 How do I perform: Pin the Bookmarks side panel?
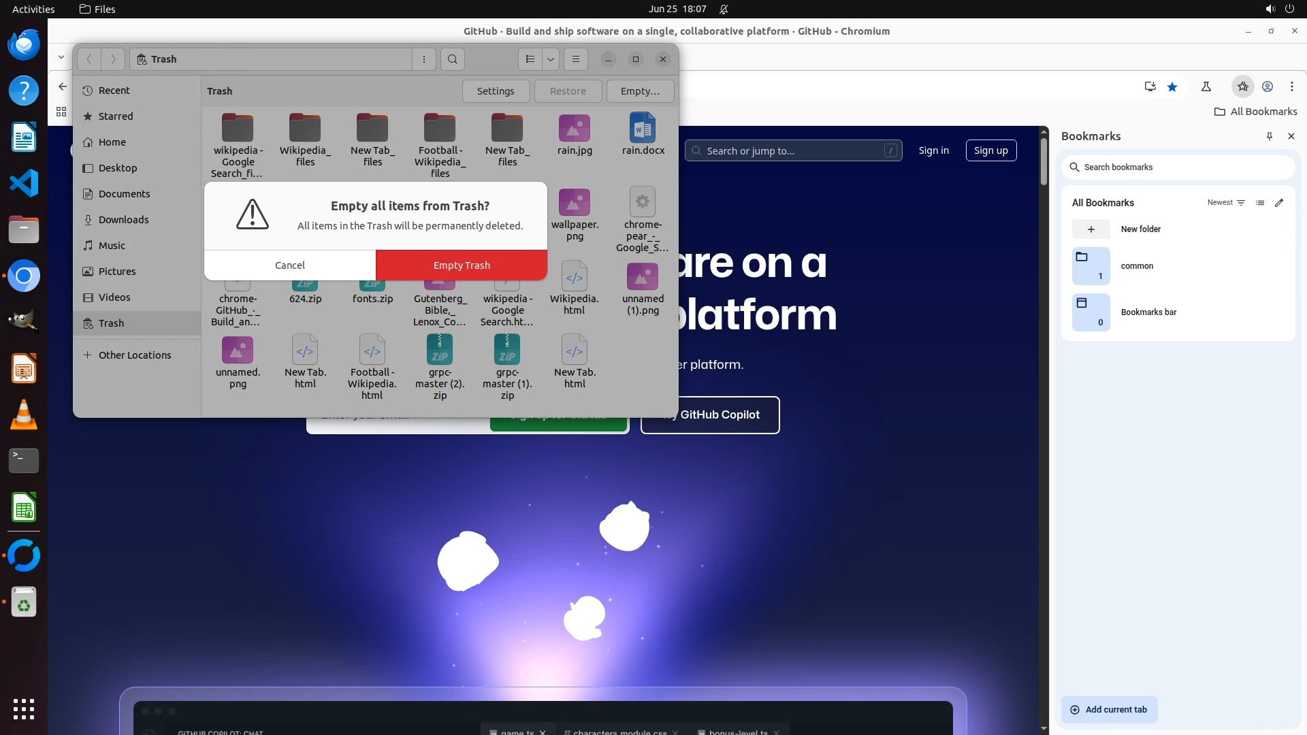(1270, 136)
